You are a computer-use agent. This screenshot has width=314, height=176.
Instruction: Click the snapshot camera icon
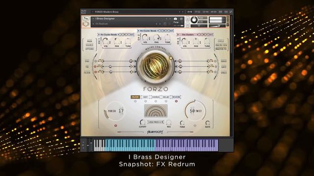point(176,19)
